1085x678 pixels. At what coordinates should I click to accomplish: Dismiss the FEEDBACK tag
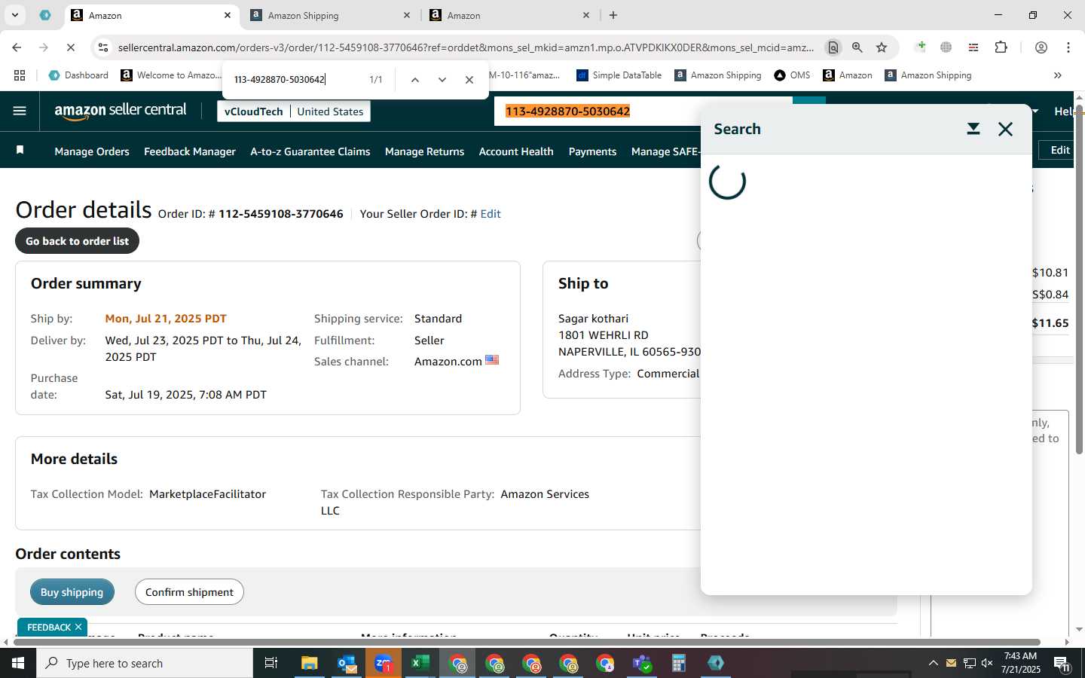(x=78, y=627)
